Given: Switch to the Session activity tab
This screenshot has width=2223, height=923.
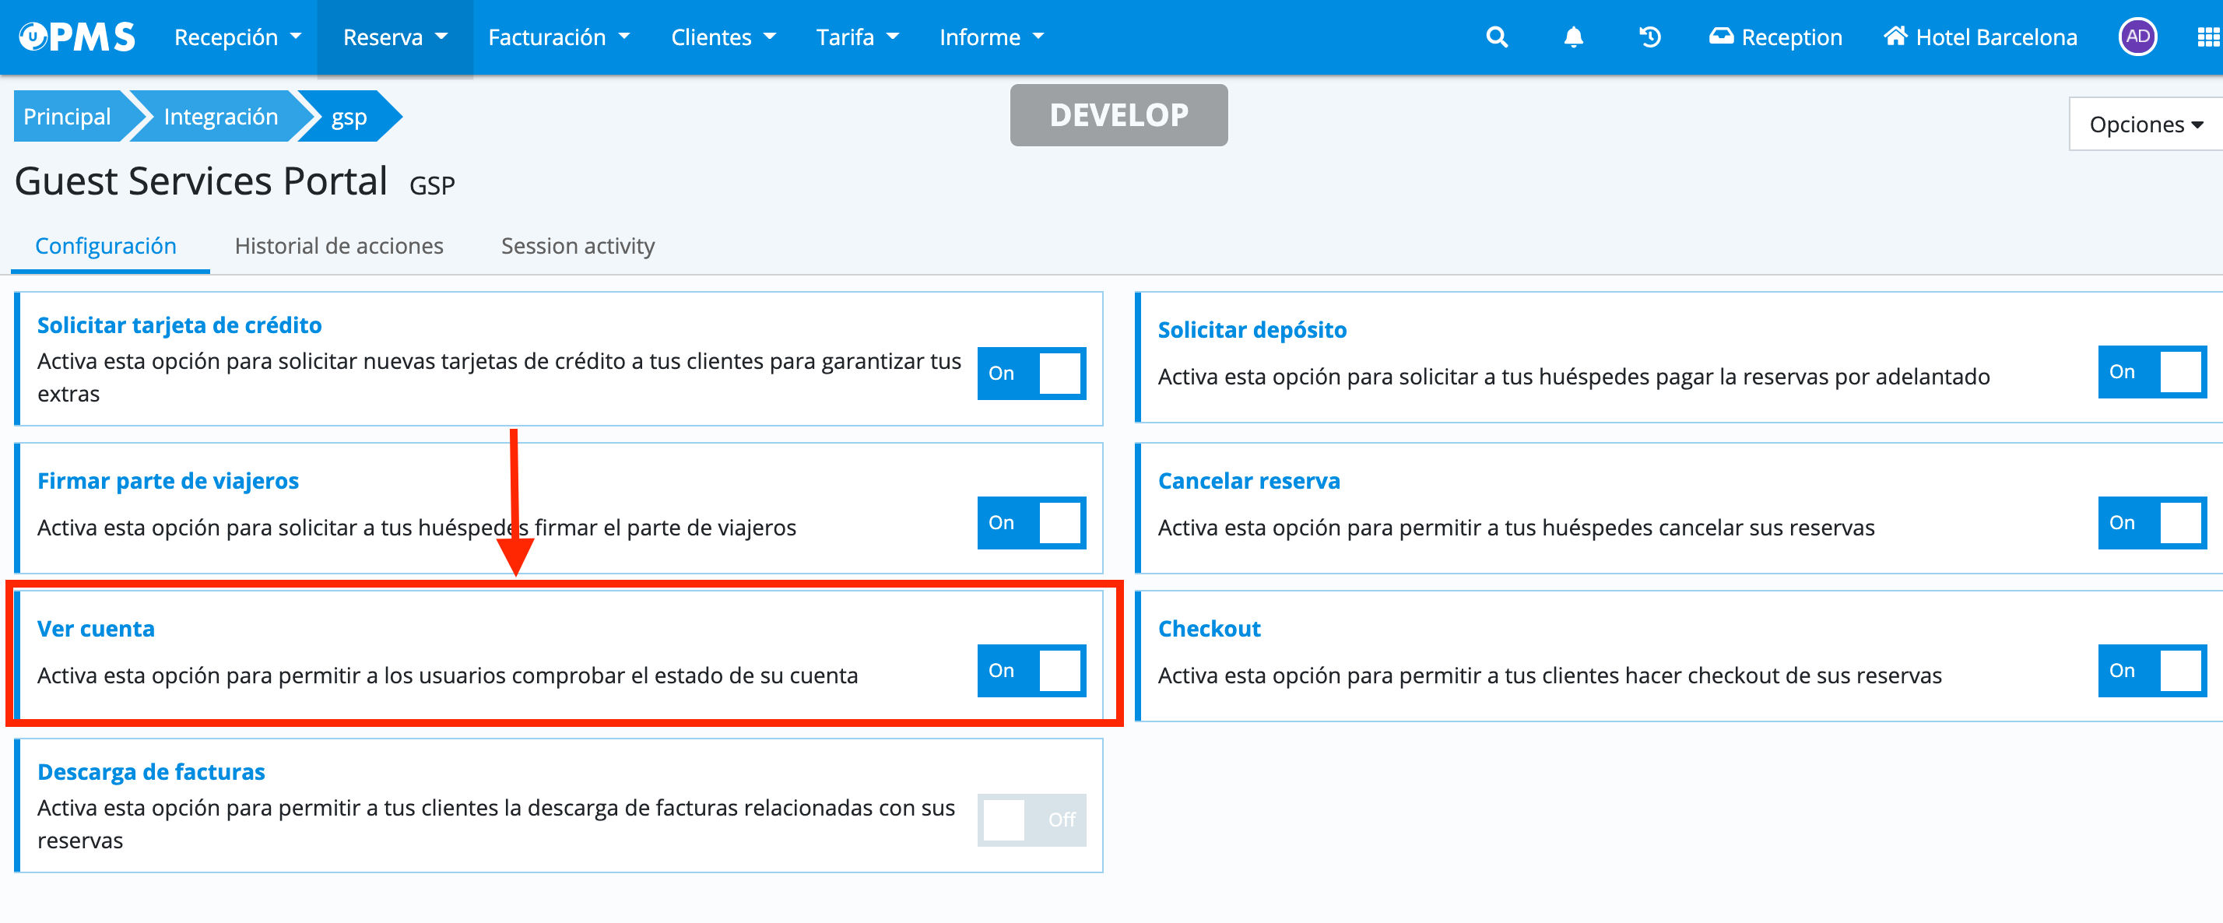Looking at the screenshot, I should pyautogui.click(x=578, y=246).
